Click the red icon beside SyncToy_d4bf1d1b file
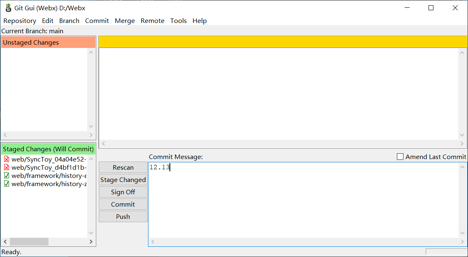The height and width of the screenshot is (257, 468). click(7, 168)
